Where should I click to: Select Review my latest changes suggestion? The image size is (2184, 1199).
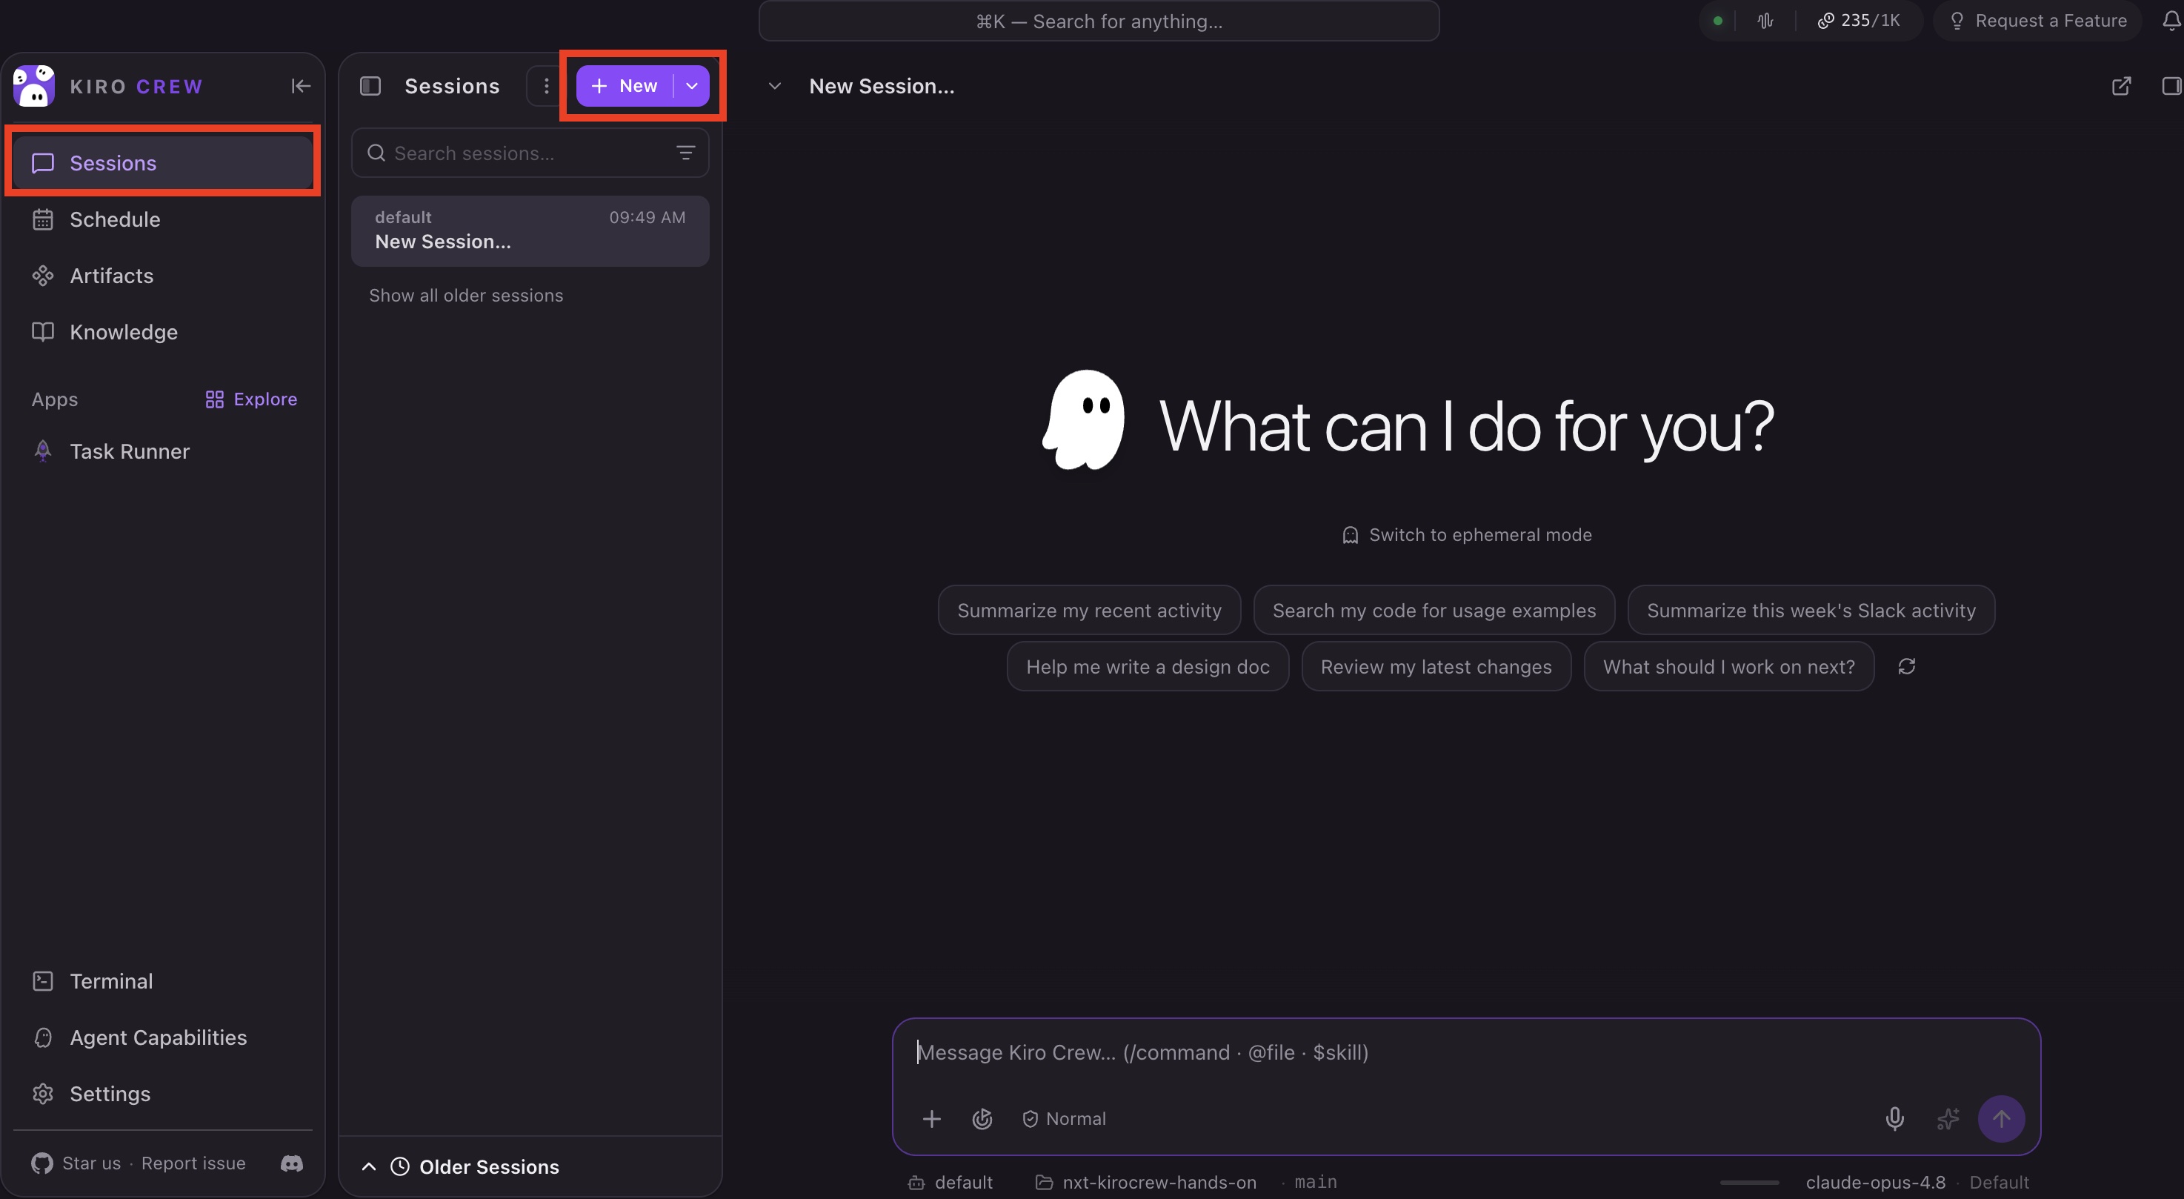click(1436, 666)
